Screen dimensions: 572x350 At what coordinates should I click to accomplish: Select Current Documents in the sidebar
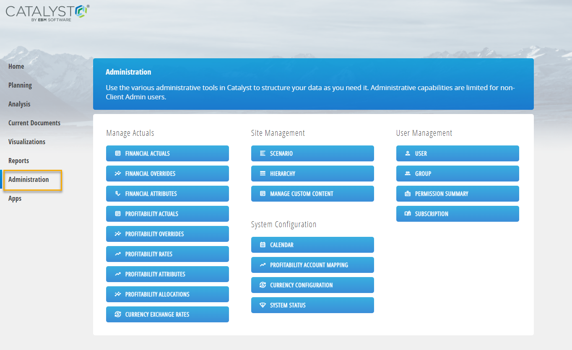click(x=34, y=123)
